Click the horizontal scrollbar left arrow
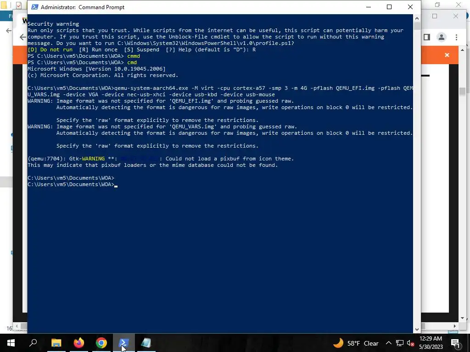The image size is (470, 352). click(17, 326)
